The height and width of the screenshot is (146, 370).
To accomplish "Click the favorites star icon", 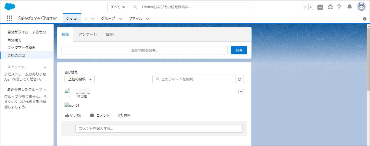I will point(305,7).
